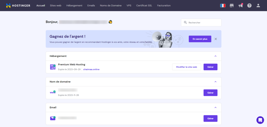Open the chaimaa.online link
Image resolution: width=267 pixels, height=127 pixels.
[x=91, y=69]
